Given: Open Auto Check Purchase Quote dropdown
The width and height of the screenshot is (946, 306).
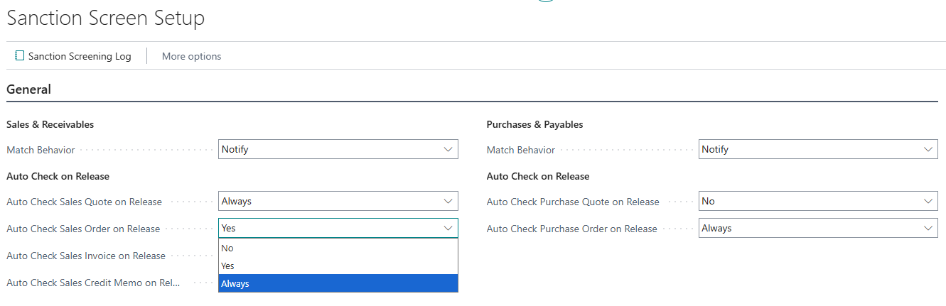Looking at the screenshot, I should pos(818,201).
